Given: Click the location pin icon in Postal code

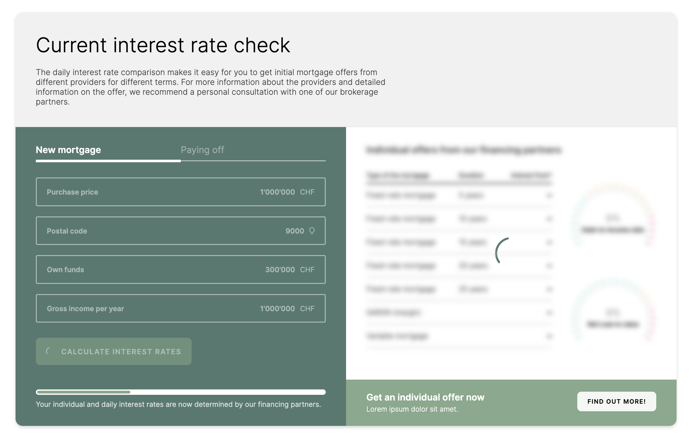Looking at the screenshot, I should point(312,231).
